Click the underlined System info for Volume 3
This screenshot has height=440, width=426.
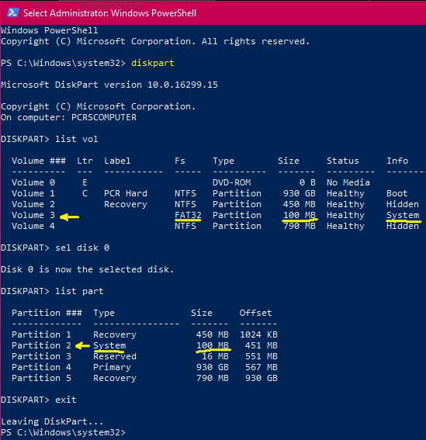pyautogui.click(x=403, y=215)
